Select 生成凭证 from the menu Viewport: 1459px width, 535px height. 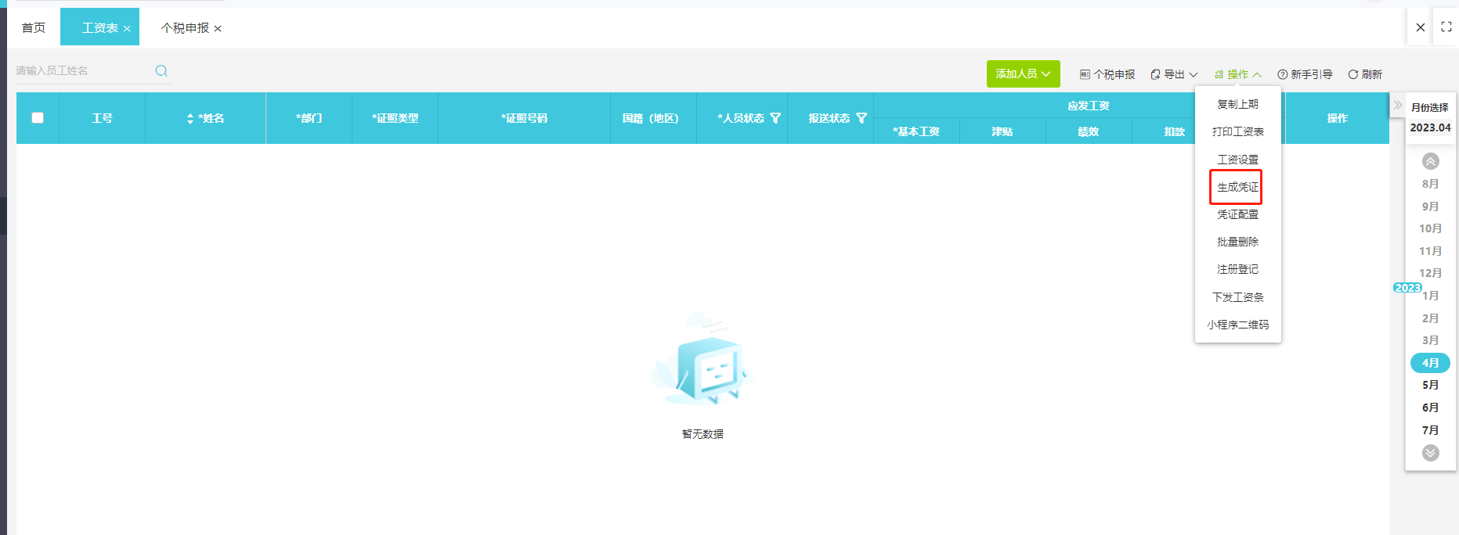[1237, 187]
